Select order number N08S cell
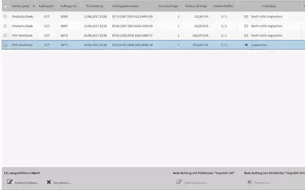 click(x=64, y=17)
